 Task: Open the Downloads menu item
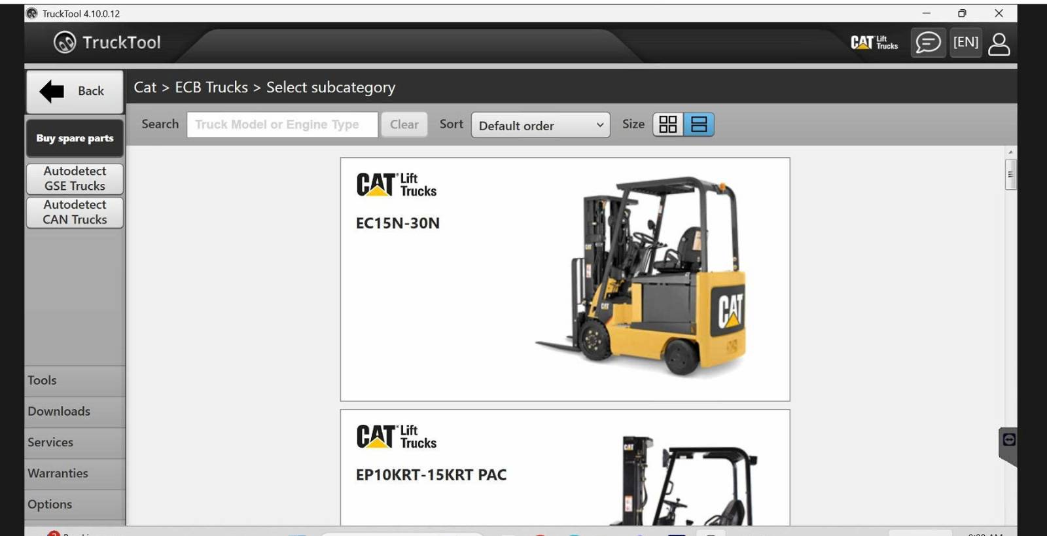tap(75, 412)
